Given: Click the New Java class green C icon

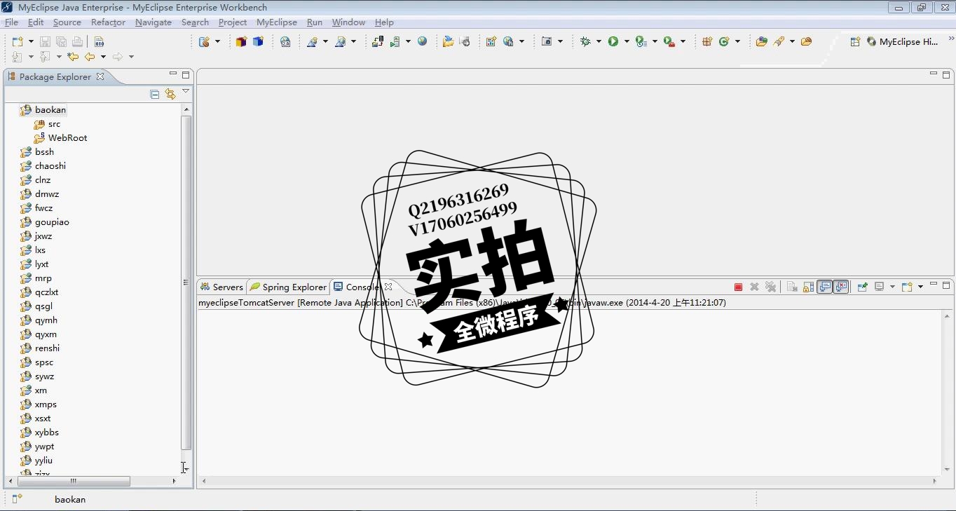Looking at the screenshot, I should pyautogui.click(x=724, y=41).
